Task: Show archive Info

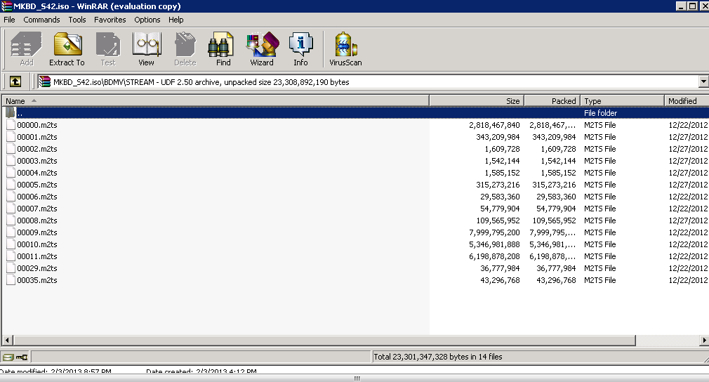Action: (x=300, y=49)
